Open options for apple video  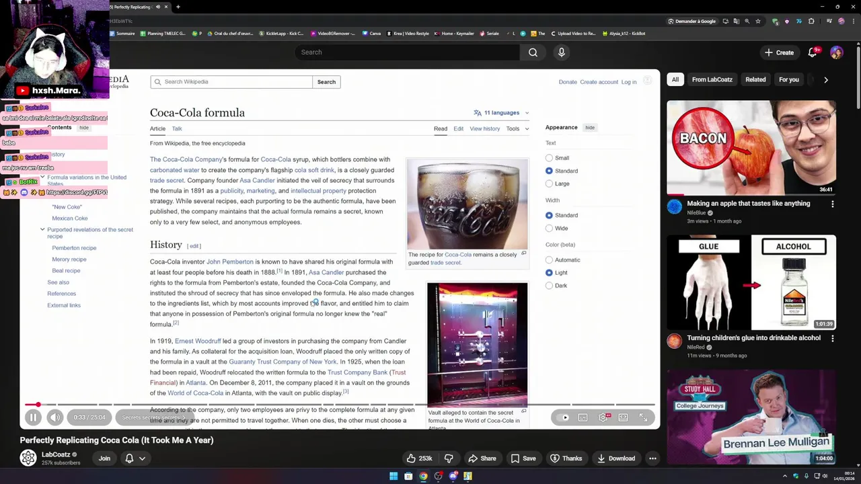[833, 204]
